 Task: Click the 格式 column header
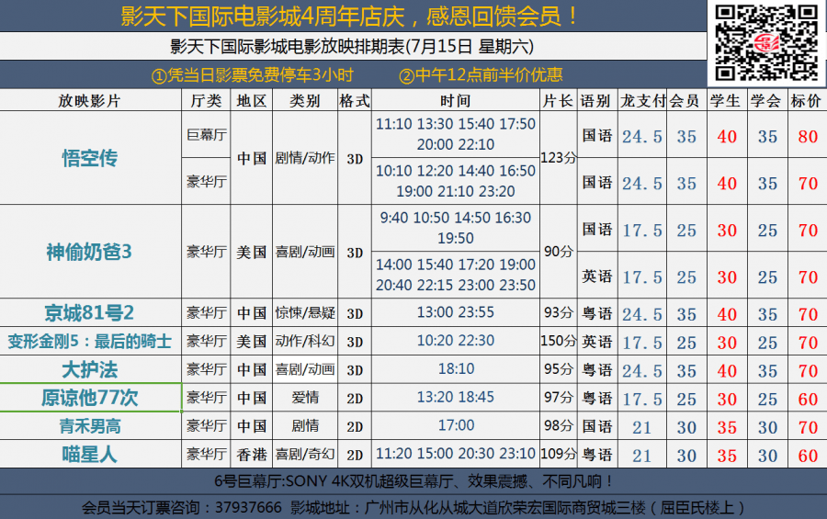pos(355,101)
